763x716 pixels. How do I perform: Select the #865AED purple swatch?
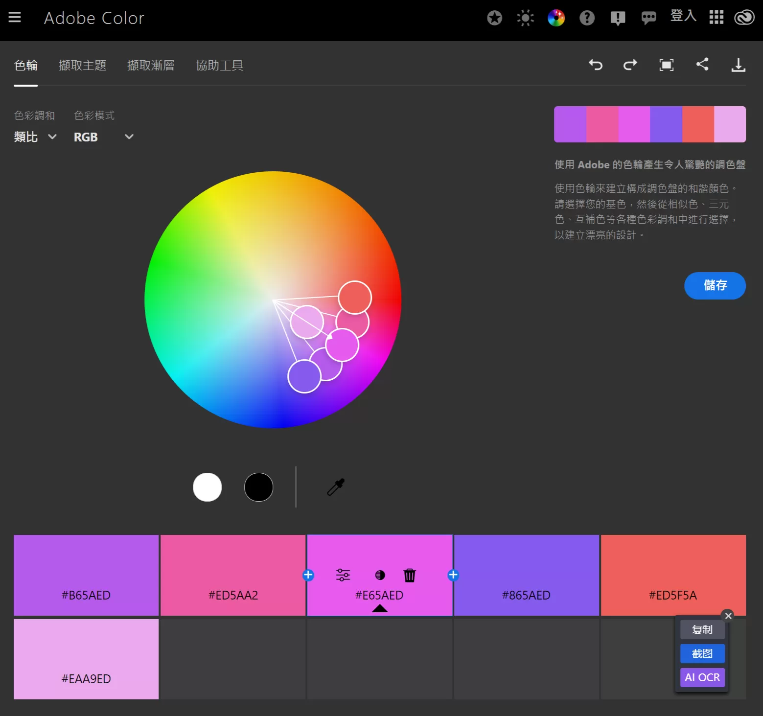pyautogui.click(x=526, y=575)
